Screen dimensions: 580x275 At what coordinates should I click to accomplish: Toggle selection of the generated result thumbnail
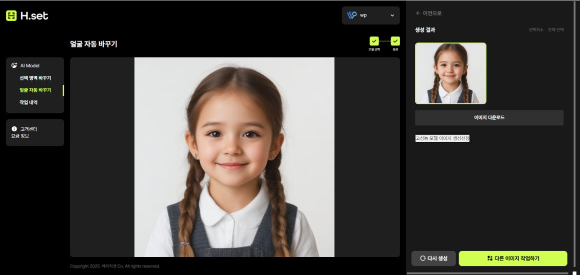(450, 73)
